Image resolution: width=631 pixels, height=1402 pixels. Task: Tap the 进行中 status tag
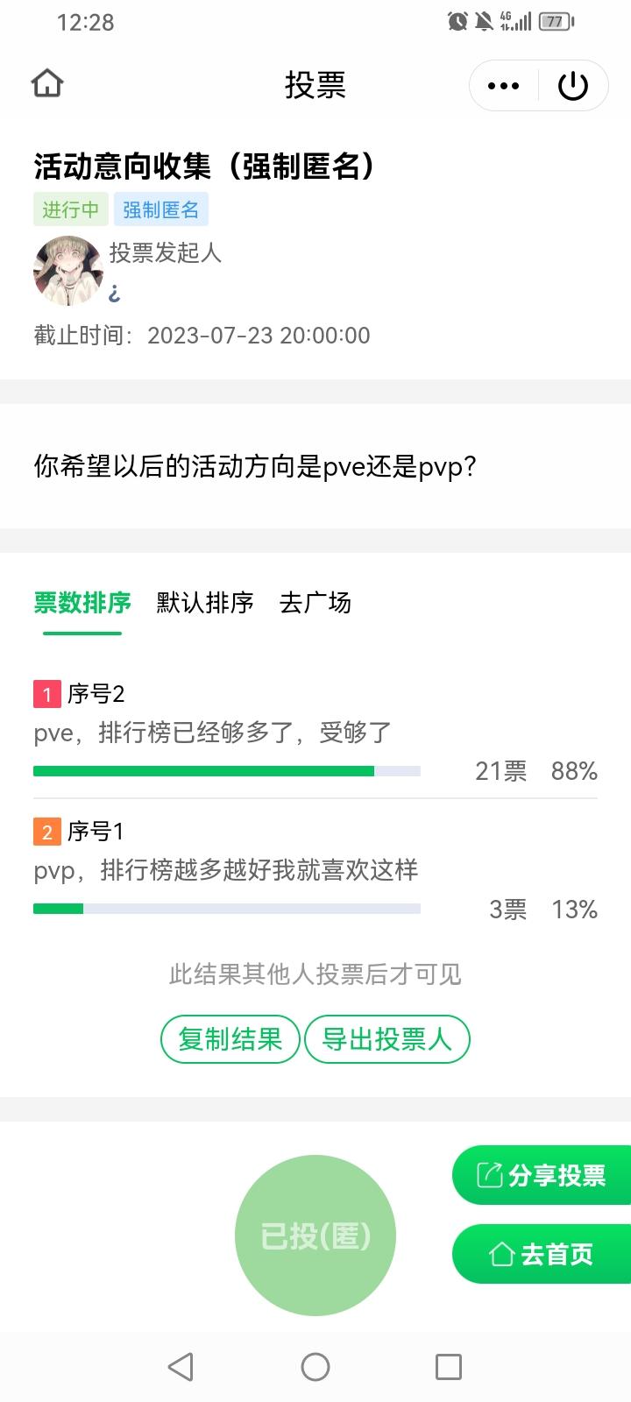71,209
